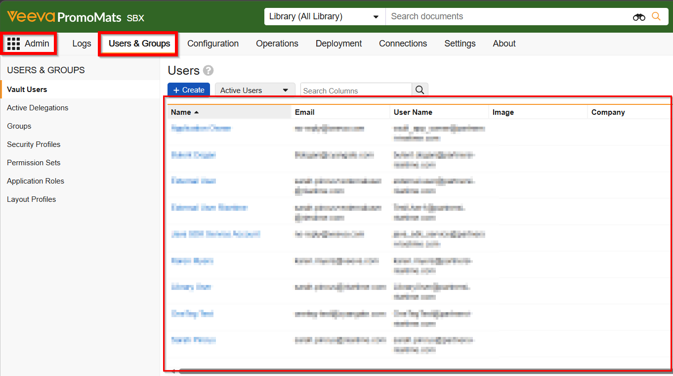The height and width of the screenshot is (376, 673).
Task: Open the Configuration tab
Action: (x=213, y=44)
